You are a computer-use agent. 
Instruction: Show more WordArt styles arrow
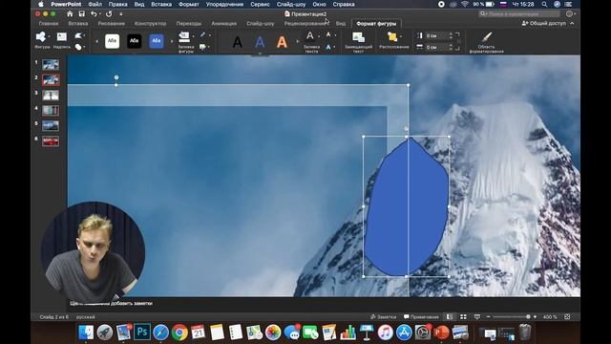297,41
